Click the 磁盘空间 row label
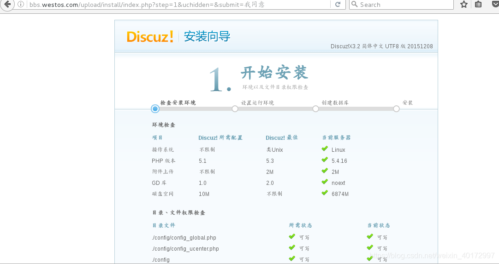 tap(163, 194)
